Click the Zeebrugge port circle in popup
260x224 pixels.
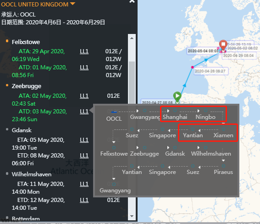(144, 147)
